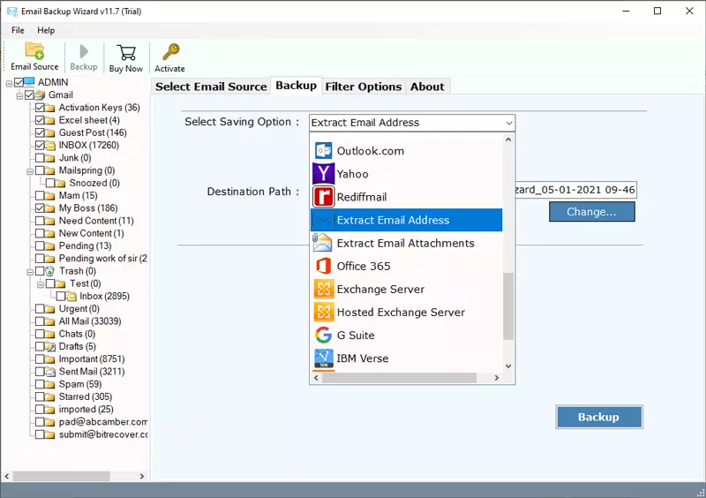
Task: Check the Spam (59) checkbox
Action: [40, 384]
